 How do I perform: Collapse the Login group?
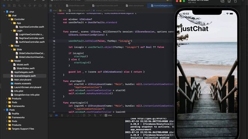coord(12,31)
